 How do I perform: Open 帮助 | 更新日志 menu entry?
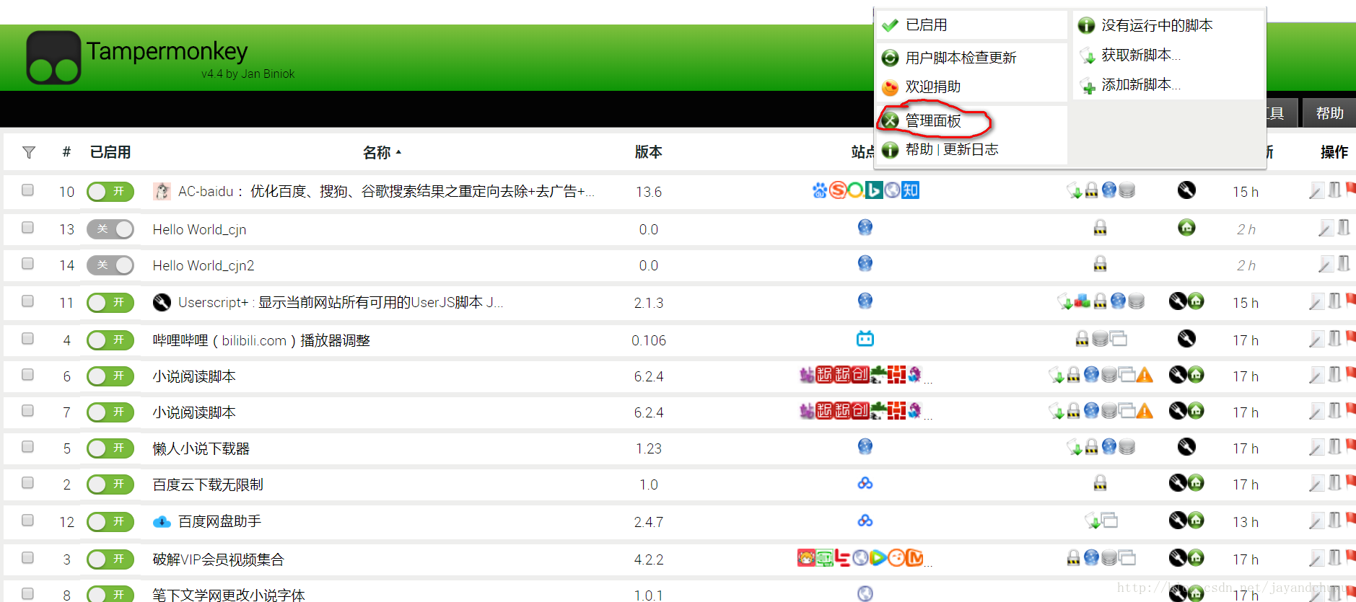pos(952,149)
